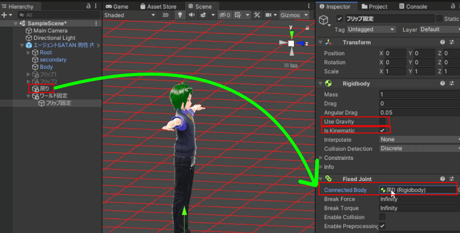Toggle hidden objects visibility counter
The width and height of the screenshot is (460, 233).
click(225, 15)
